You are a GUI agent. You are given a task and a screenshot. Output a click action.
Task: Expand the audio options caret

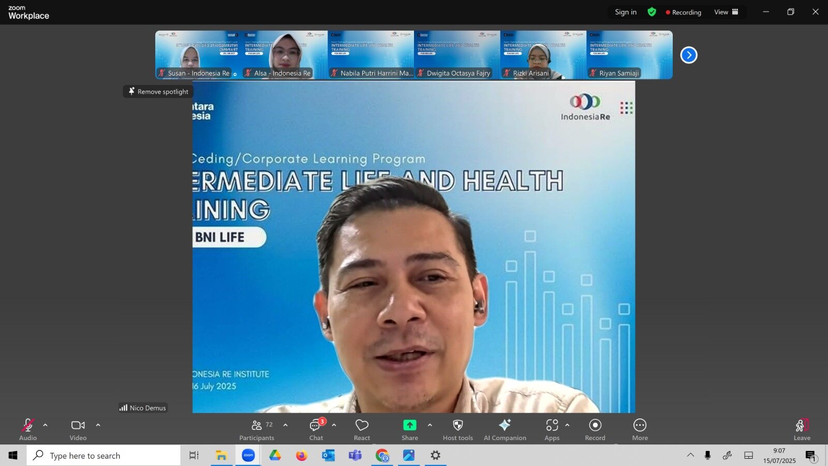(46, 425)
